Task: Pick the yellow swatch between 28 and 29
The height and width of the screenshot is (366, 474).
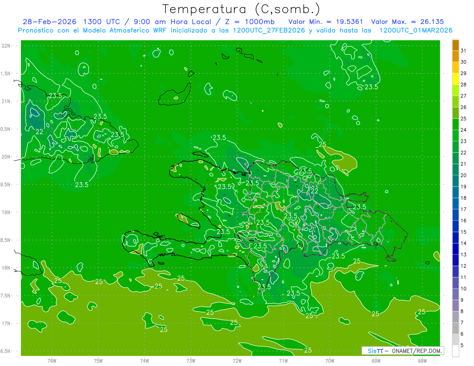Action: [x=455, y=79]
